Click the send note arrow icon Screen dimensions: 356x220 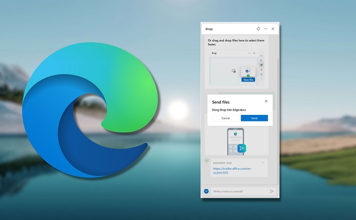point(272,191)
